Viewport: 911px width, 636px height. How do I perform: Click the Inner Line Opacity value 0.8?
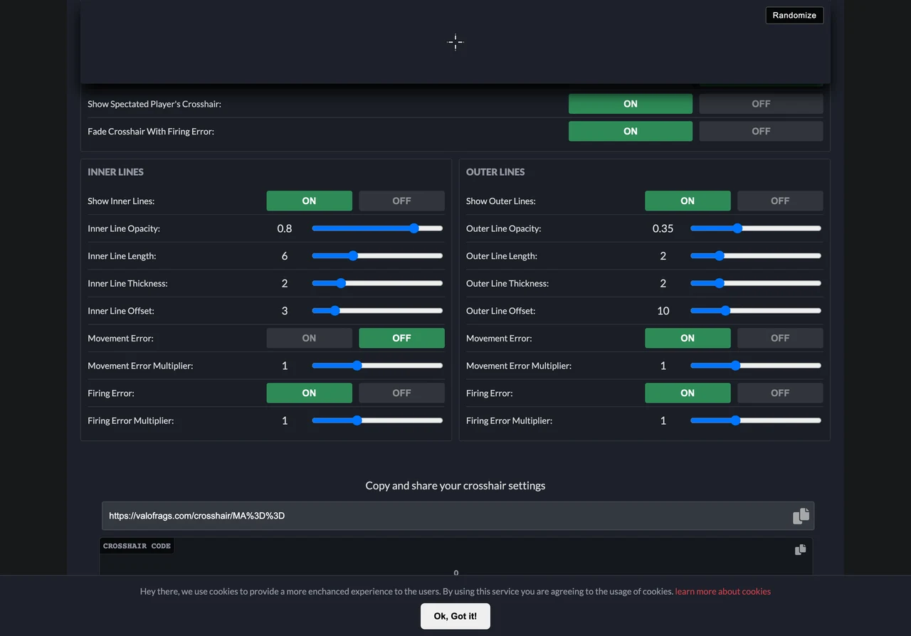pos(285,228)
